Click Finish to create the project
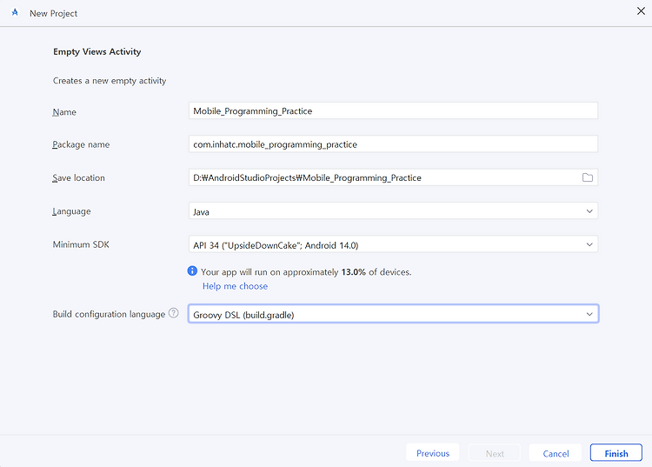 pos(616,453)
